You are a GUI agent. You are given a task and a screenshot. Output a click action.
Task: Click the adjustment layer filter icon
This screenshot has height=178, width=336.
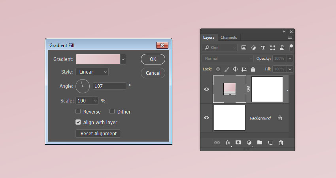[x=253, y=47]
